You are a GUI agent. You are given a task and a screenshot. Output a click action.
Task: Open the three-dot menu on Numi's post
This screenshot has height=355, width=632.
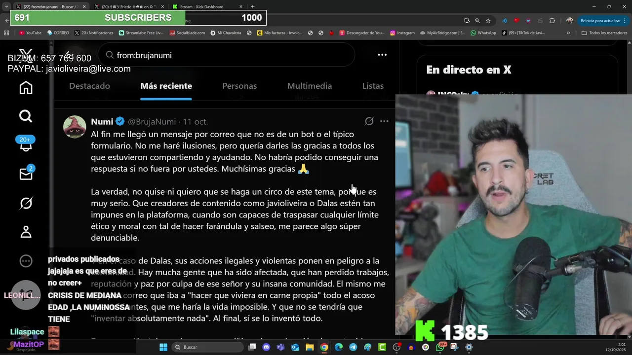pyautogui.click(x=384, y=121)
